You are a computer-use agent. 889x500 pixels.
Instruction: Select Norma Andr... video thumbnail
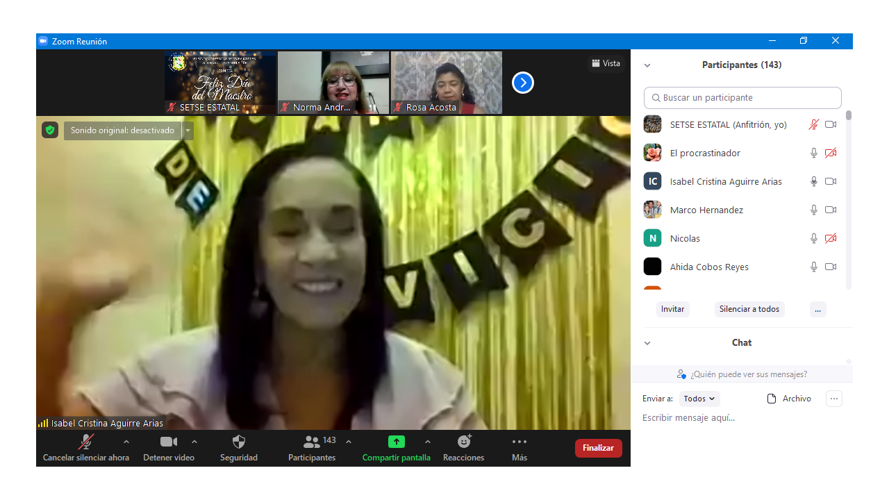point(333,83)
